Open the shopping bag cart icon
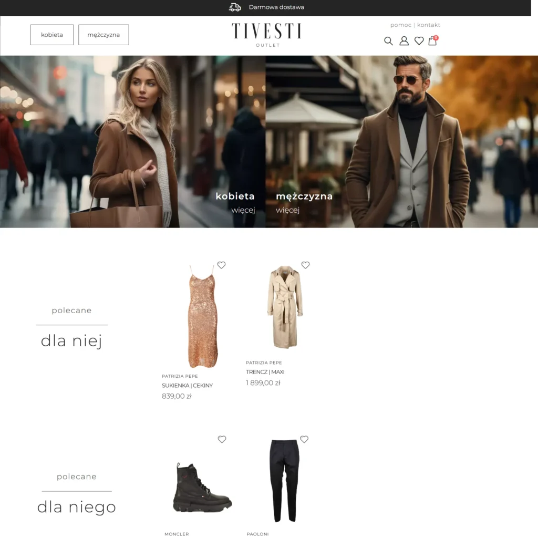Viewport: 538px width, 538px height. pos(433,40)
